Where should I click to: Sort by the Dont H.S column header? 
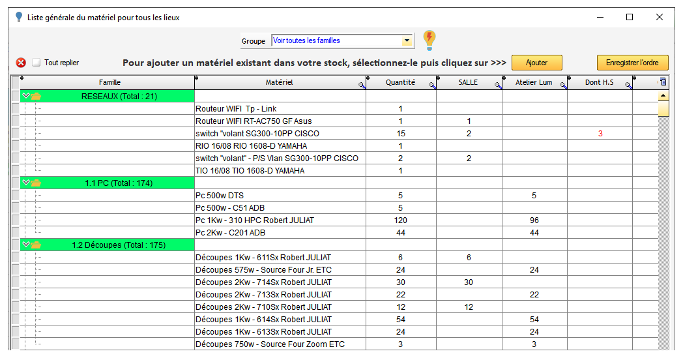tap(599, 82)
